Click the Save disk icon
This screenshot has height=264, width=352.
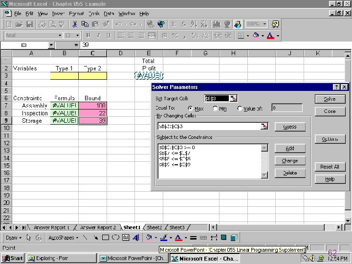(30, 24)
